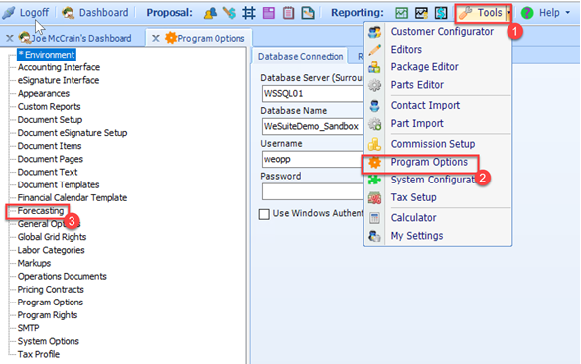
Task: Click the Tools menu button
Action: coord(481,13)
